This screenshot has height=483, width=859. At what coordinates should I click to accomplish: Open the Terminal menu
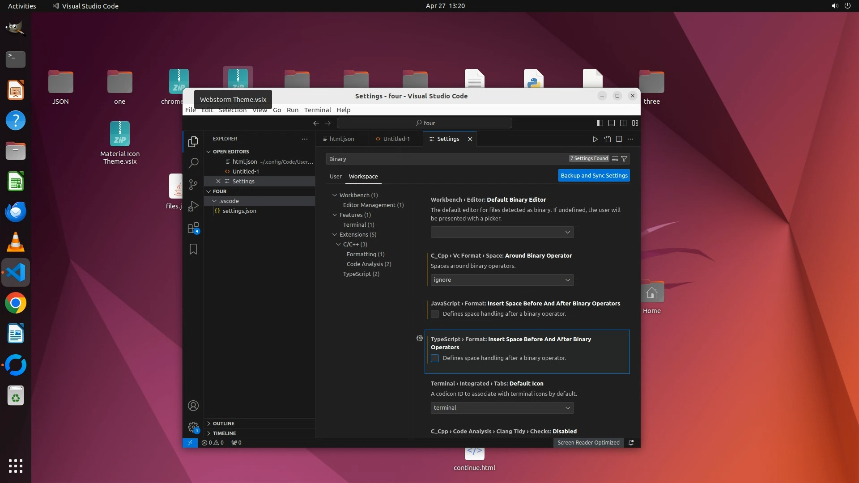(317, 110)
